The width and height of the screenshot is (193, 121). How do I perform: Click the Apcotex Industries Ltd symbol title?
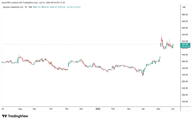(x=13, y=7)
